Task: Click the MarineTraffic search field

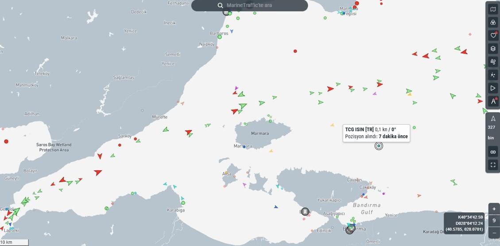Action: tap(257, 5)
